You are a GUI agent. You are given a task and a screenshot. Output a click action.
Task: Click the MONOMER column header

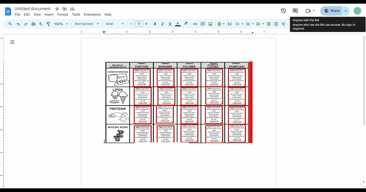[165, 66]
